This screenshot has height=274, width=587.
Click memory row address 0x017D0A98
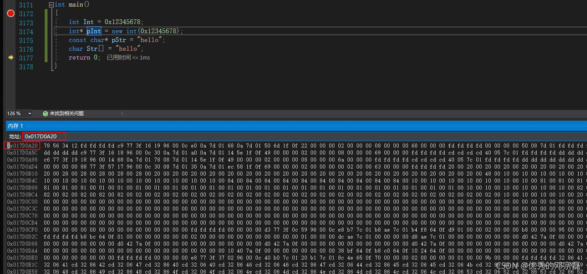(22, 159)
